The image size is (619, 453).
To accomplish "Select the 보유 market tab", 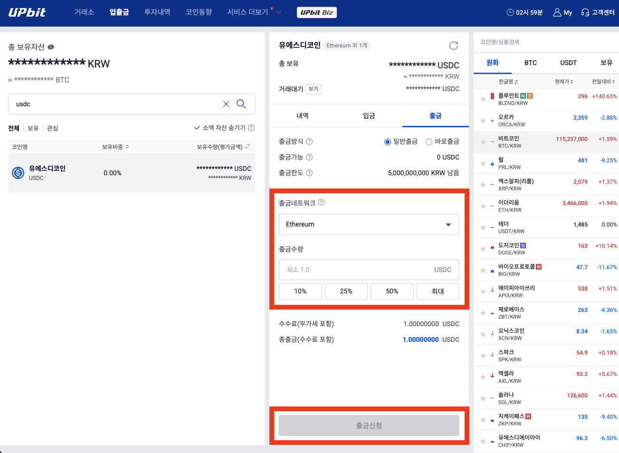I will point(606,63).
